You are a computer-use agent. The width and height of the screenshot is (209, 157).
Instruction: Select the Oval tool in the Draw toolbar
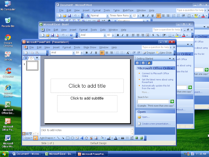coord(72,138)
